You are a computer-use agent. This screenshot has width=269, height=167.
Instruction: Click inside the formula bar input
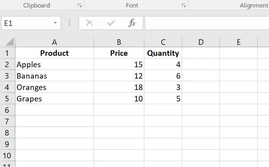coord(205,23)
